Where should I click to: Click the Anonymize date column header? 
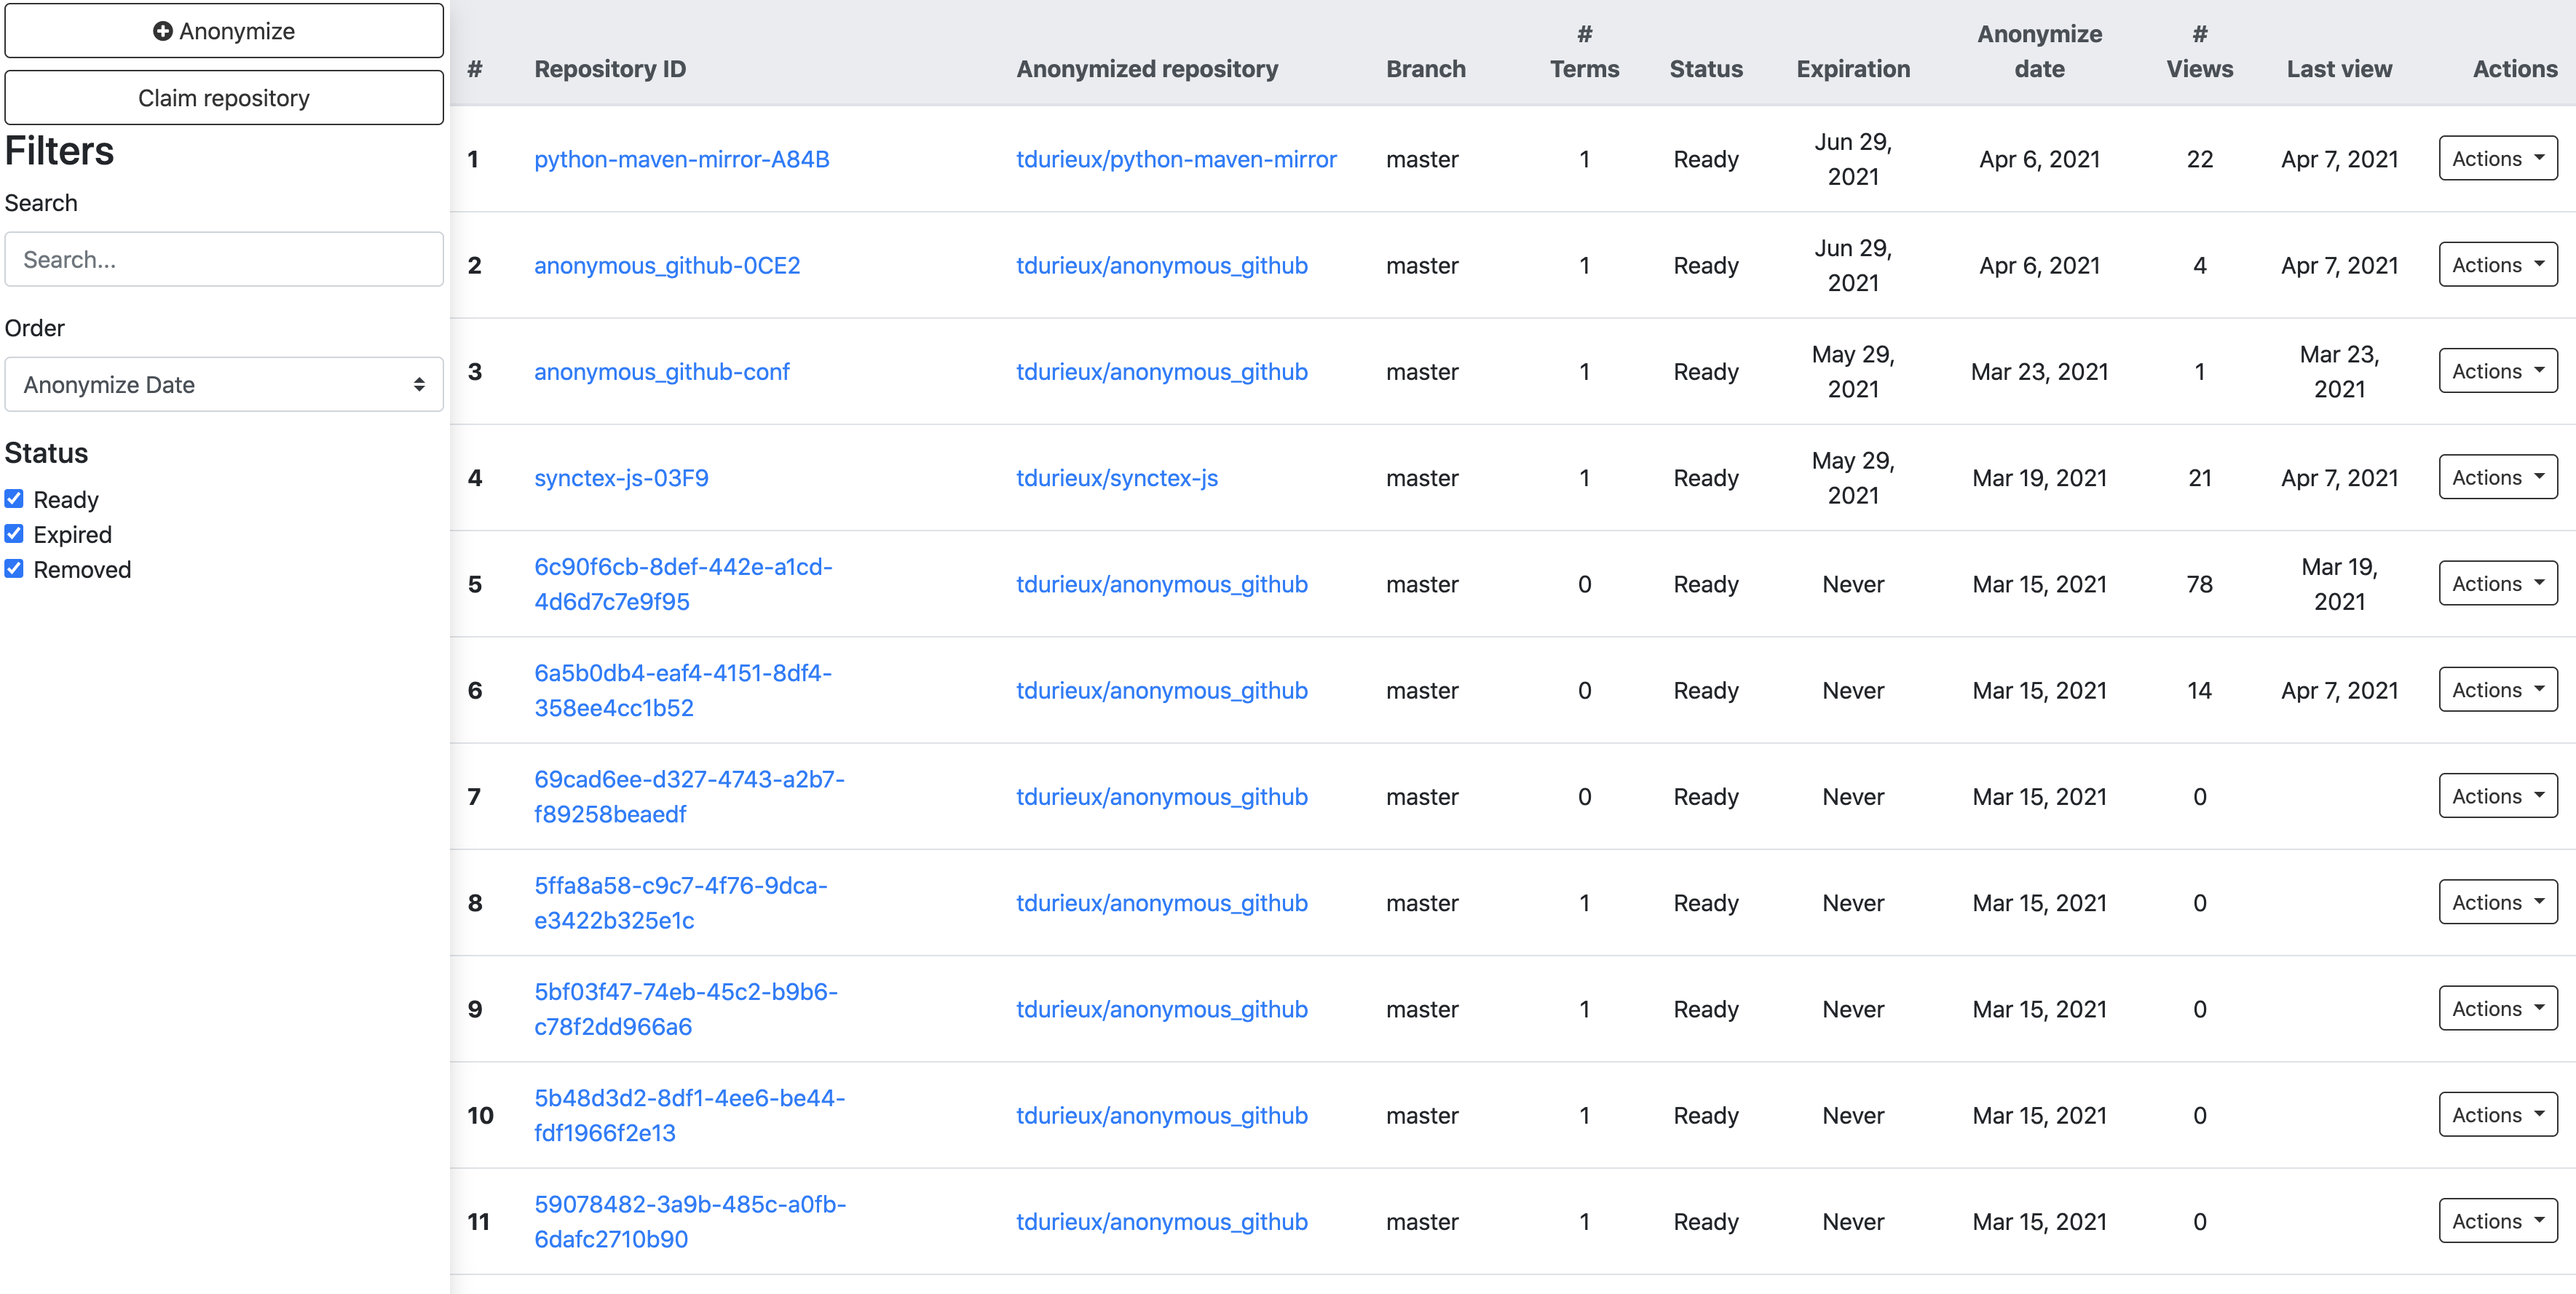tap(2040, 51)
